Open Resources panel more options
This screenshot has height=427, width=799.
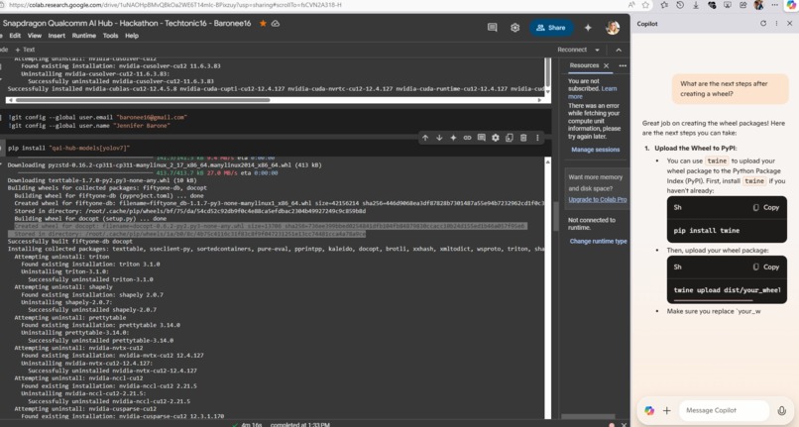pos(623,65)
